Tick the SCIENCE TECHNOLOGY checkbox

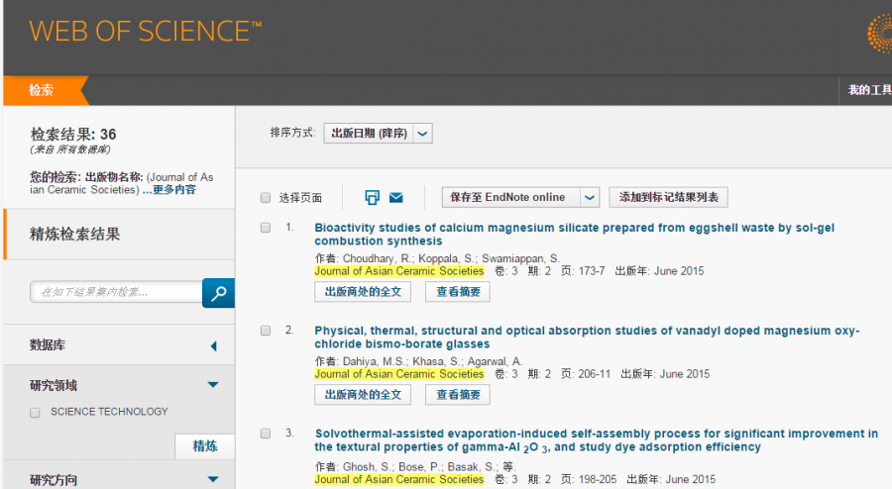36,412
